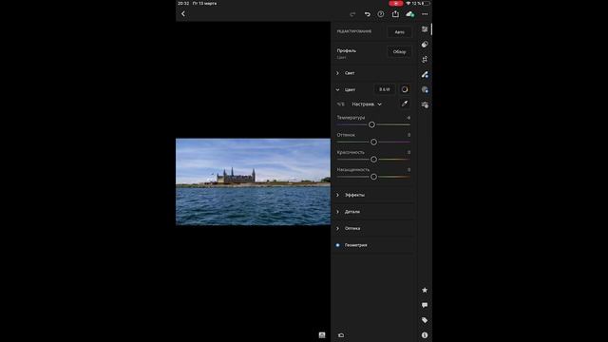Toggle the B&W black and white button
This screenshot has height=342, width=608.
pyautogui.click(x=385, y=89)
